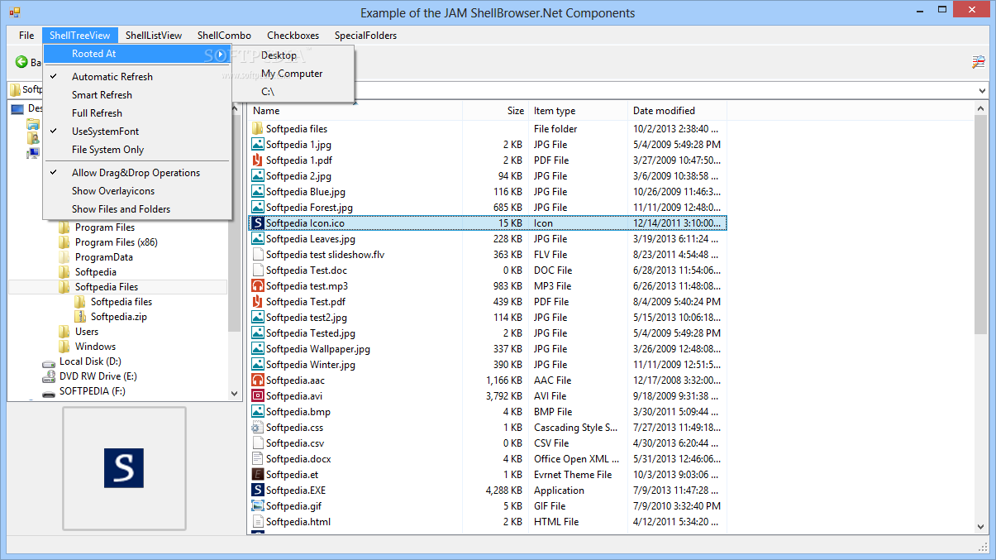This screenshot has height=560, width=996.
Task: Click the app icon in the title bar
Action: pyautogui.click(x=15, y=12)
